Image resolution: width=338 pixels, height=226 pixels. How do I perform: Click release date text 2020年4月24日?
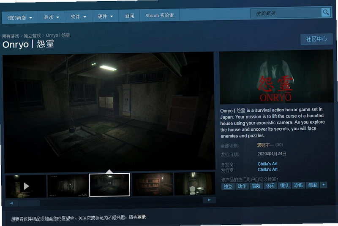pos(272,154)
